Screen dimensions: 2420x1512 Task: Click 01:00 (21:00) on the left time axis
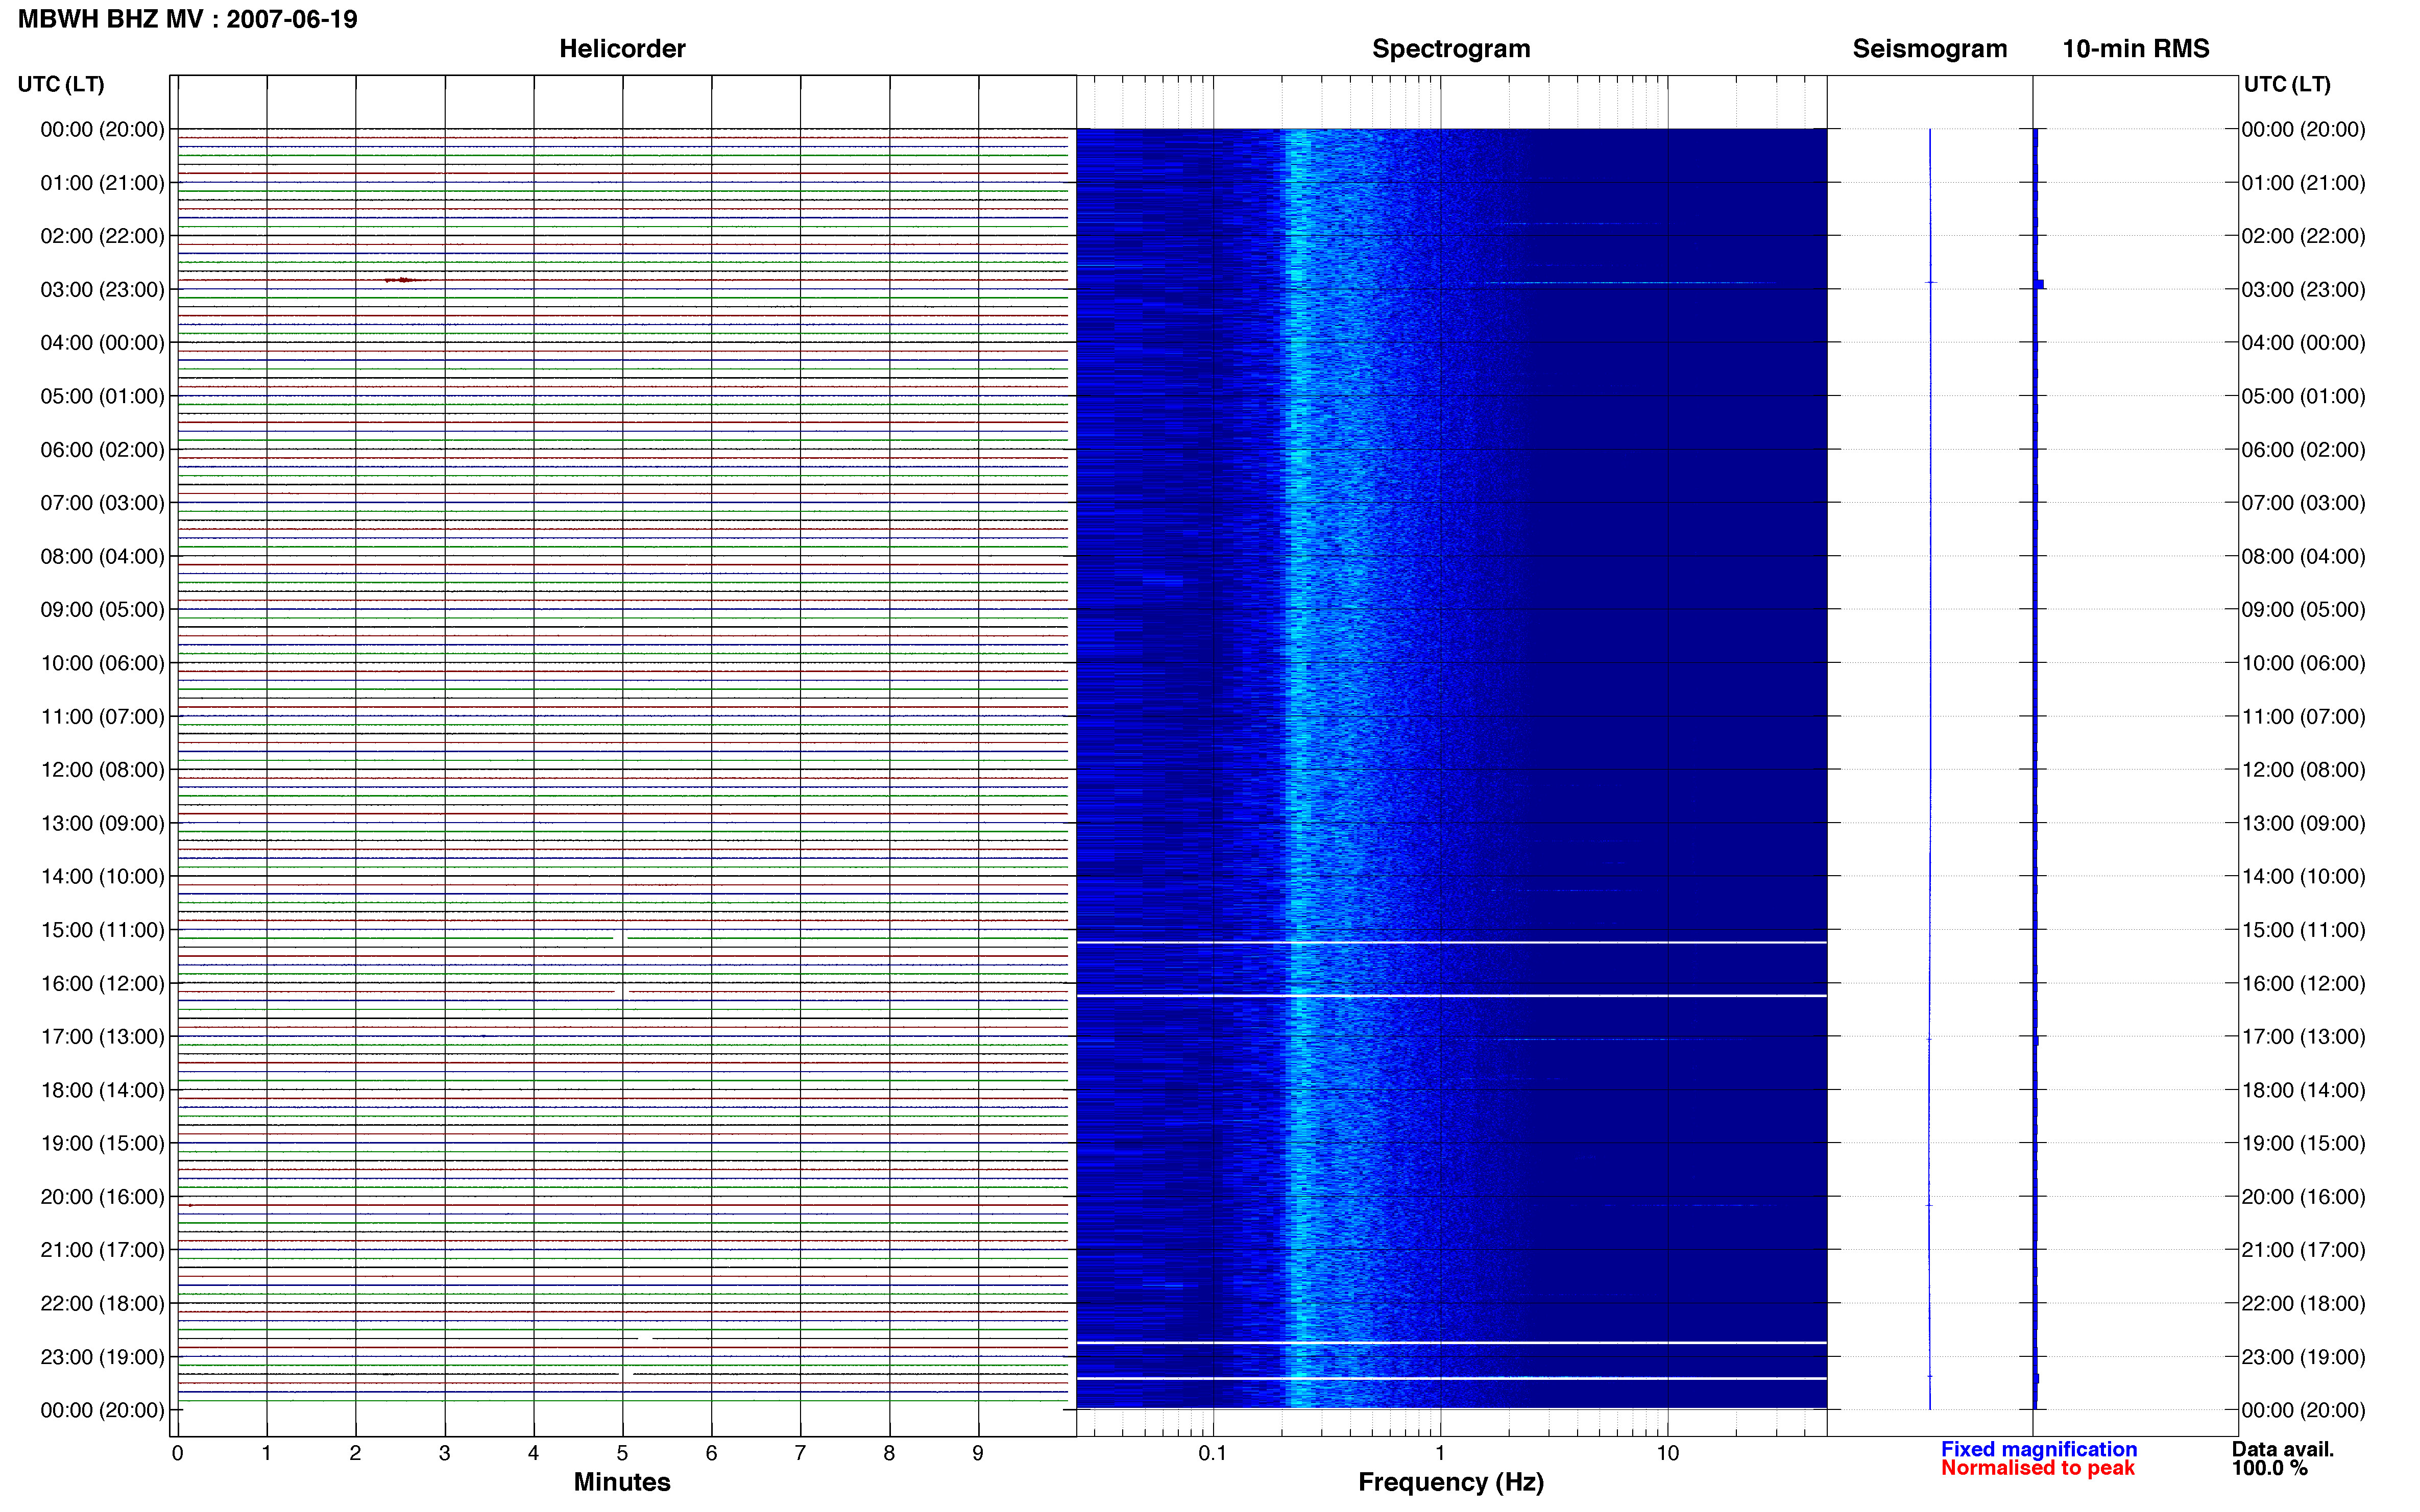pyautogui.click(x=102, y=183)
